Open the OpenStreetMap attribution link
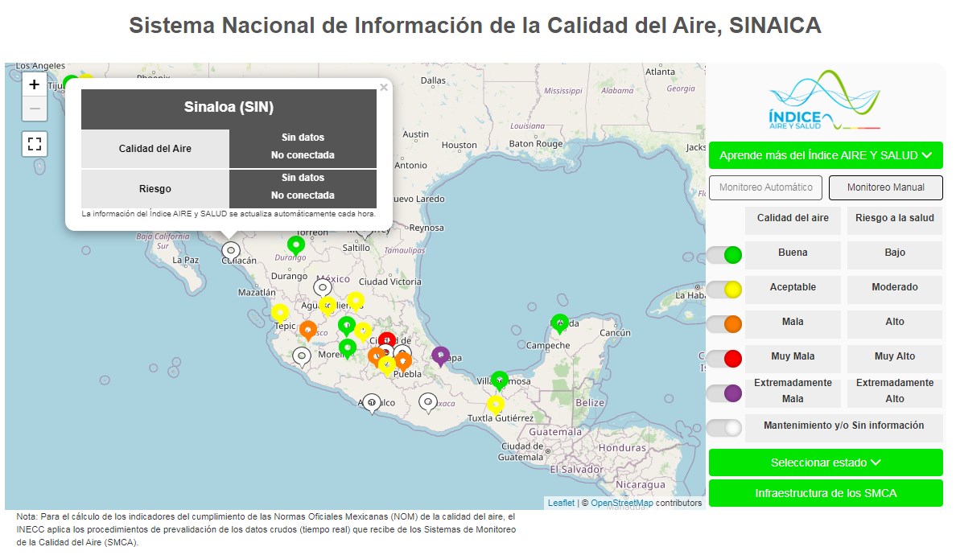The image size is (956, 555). (x=621, y=503)
